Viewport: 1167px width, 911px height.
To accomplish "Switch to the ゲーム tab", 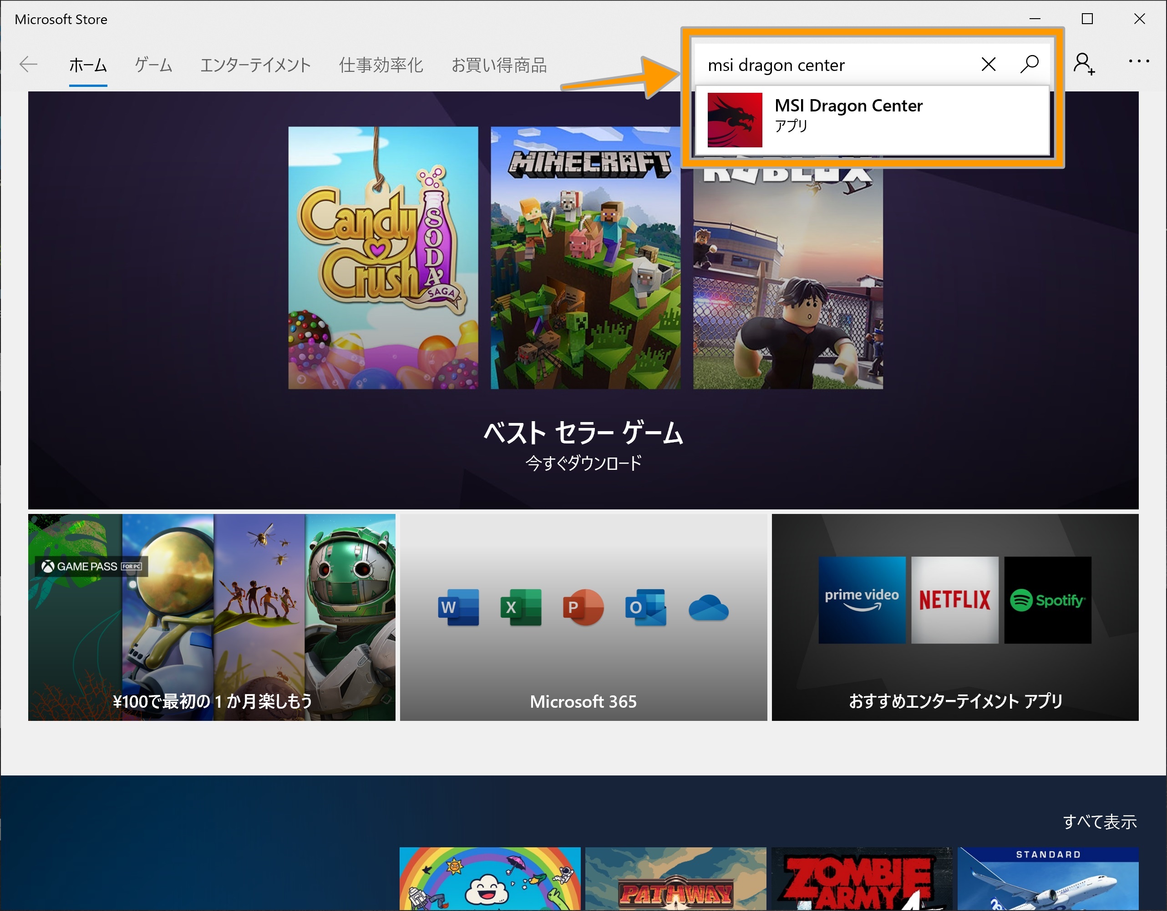I will pos(153,65).
